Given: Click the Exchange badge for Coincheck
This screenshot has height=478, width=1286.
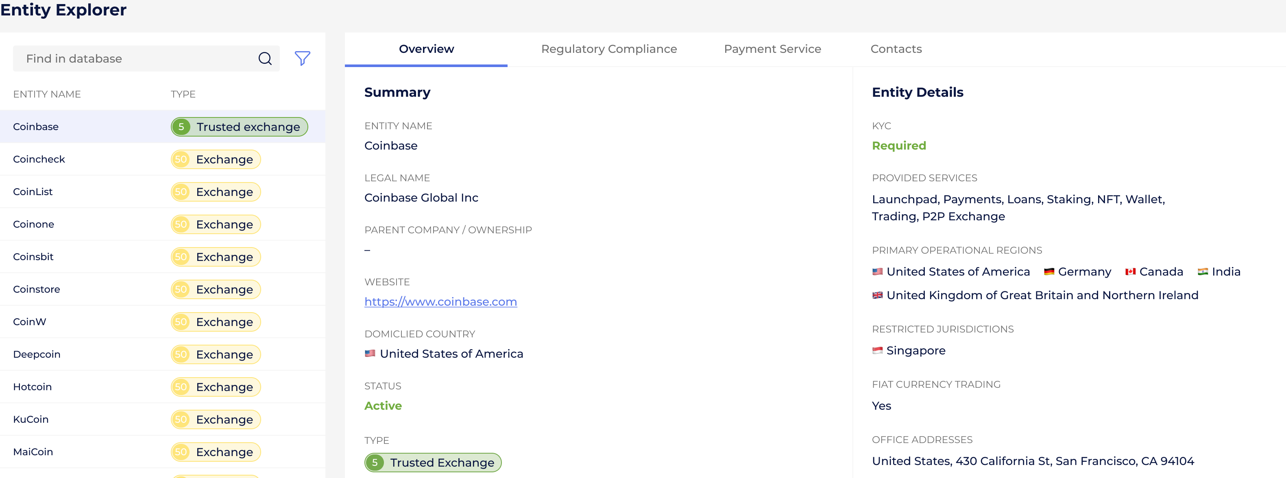Looking at the screenshot, I should [216, 159].
